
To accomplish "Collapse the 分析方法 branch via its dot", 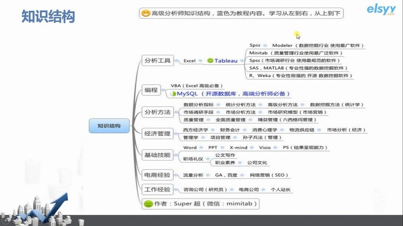I will click(176, 112).
